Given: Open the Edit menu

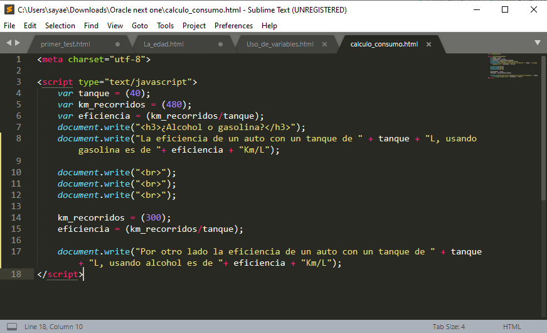Looking at the screenshot, I should tap(30, 26).
